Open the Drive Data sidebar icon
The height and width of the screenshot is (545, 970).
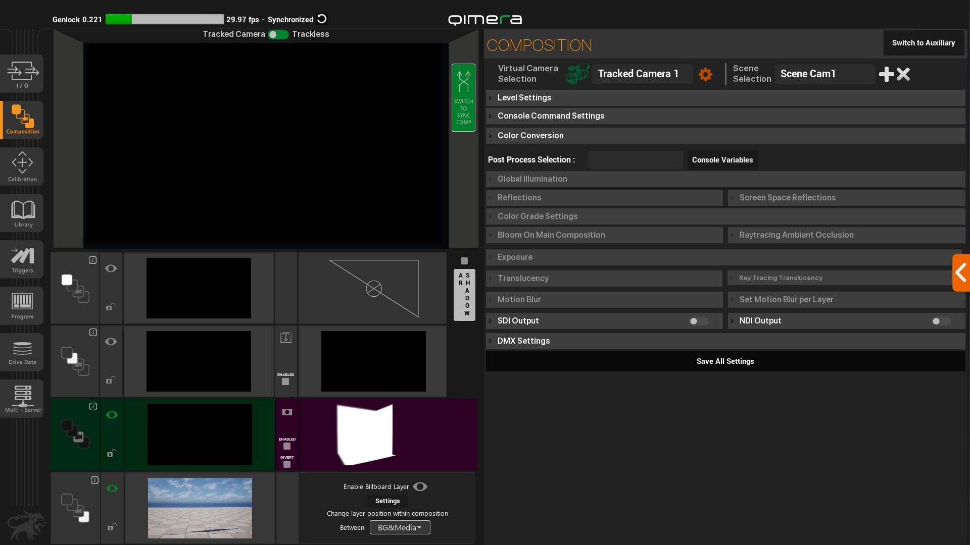(x=22, y=352)
